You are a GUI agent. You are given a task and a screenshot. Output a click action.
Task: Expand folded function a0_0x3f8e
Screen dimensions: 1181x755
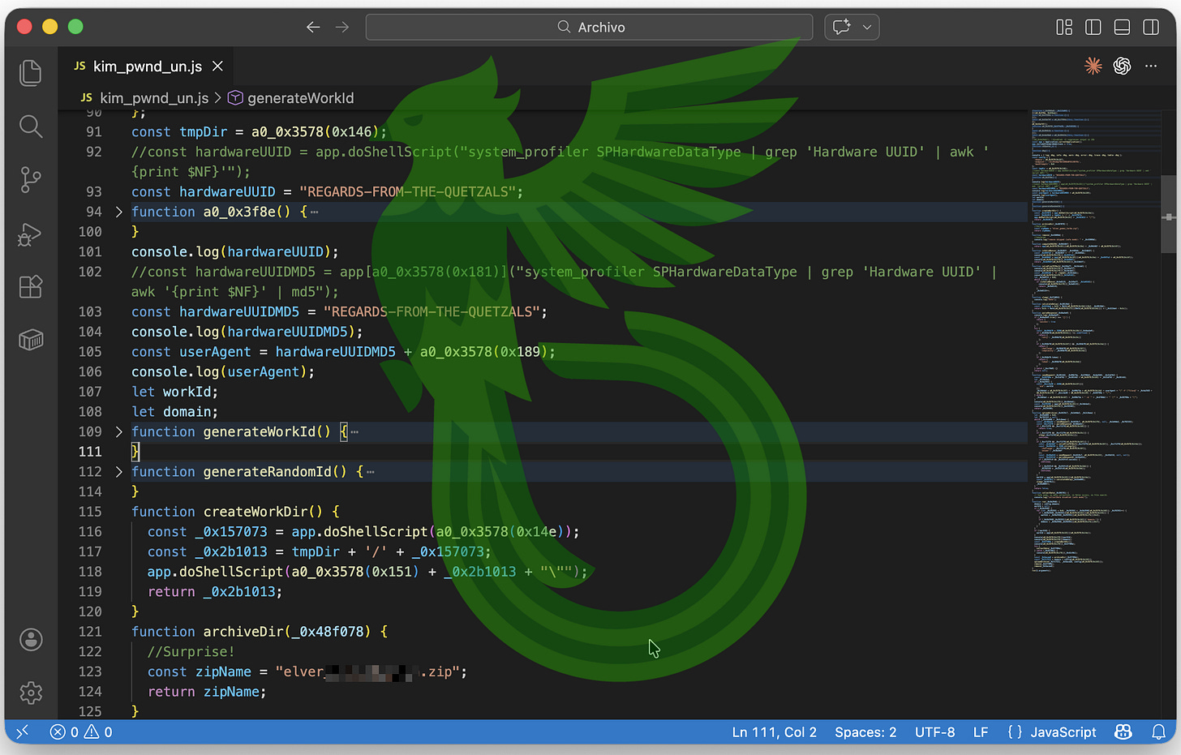(119, 212)
